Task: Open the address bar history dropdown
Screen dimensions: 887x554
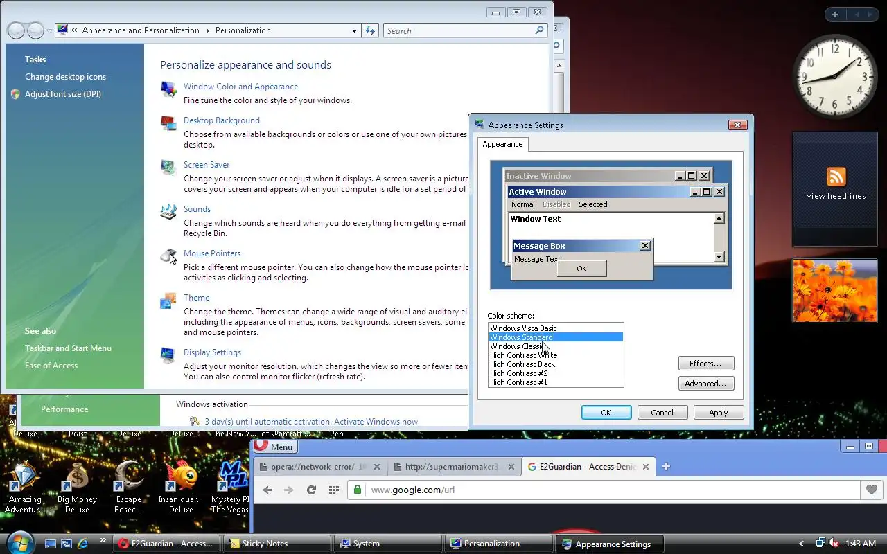Action: 354,30
